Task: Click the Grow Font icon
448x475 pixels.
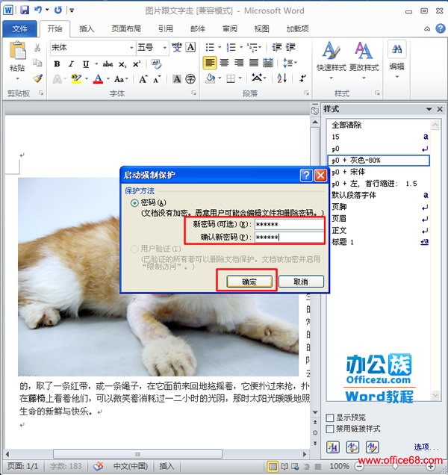Action: 143,79
